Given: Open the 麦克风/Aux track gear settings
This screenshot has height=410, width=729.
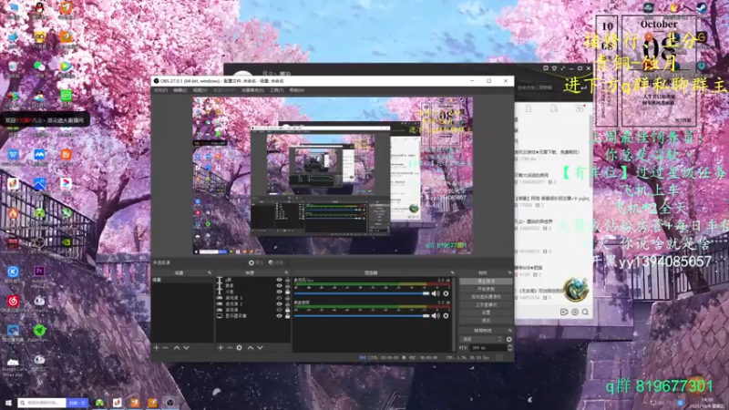Looking at the screenshot, I should point(446,293).
